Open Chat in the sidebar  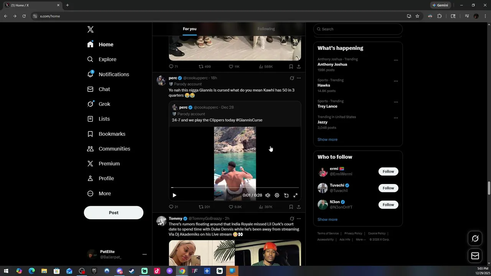pyautogui.click(x=99, y=89)
